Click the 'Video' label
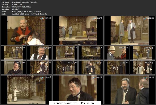 coord(4,12)
